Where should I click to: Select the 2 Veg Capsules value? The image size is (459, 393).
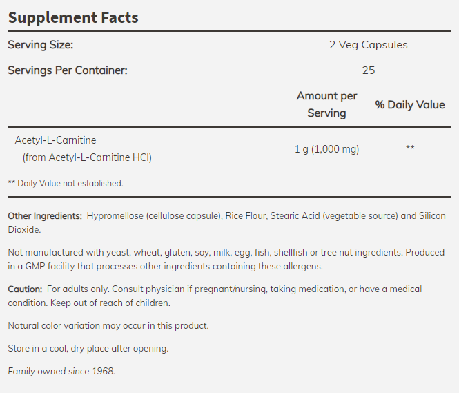point(368,45)
